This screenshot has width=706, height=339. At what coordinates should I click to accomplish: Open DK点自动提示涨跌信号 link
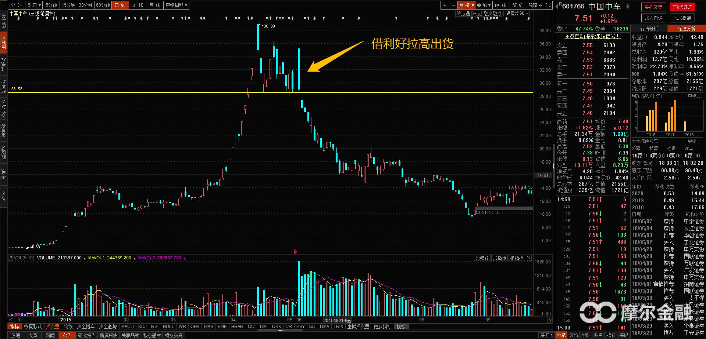pos(592,36)
